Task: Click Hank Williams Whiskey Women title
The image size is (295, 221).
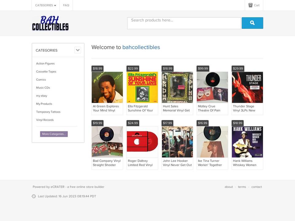Action: [245, 163]
